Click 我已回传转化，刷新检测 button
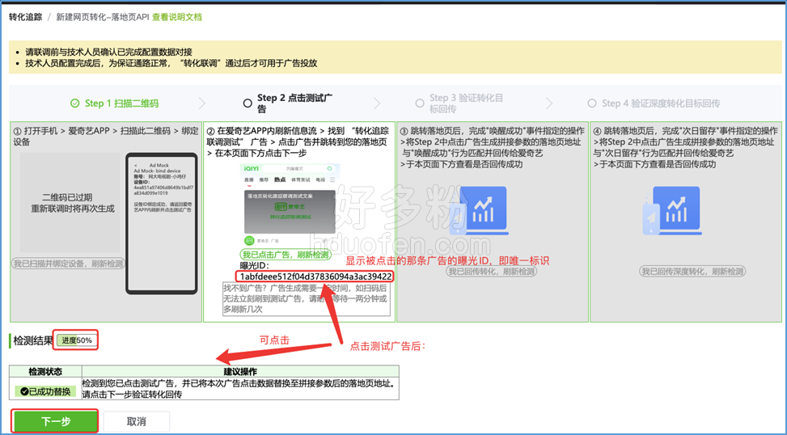Viewport: 787px width, 435px height. (x=492, y=272)
